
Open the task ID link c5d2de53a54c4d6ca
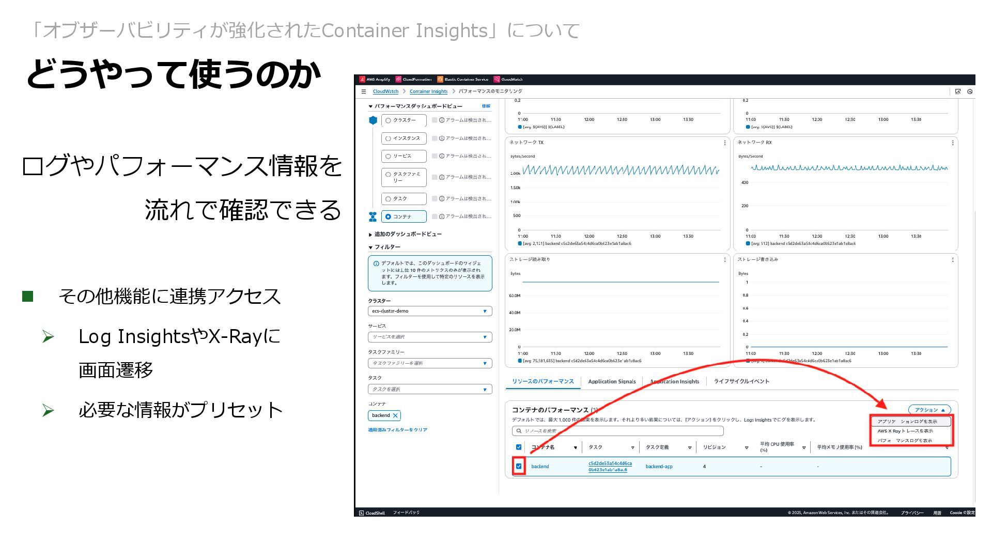[x=610, y=467]
